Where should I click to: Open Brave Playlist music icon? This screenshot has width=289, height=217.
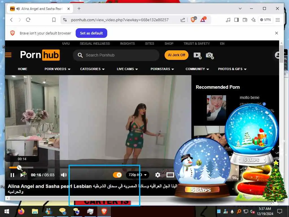tap(228, 20)
